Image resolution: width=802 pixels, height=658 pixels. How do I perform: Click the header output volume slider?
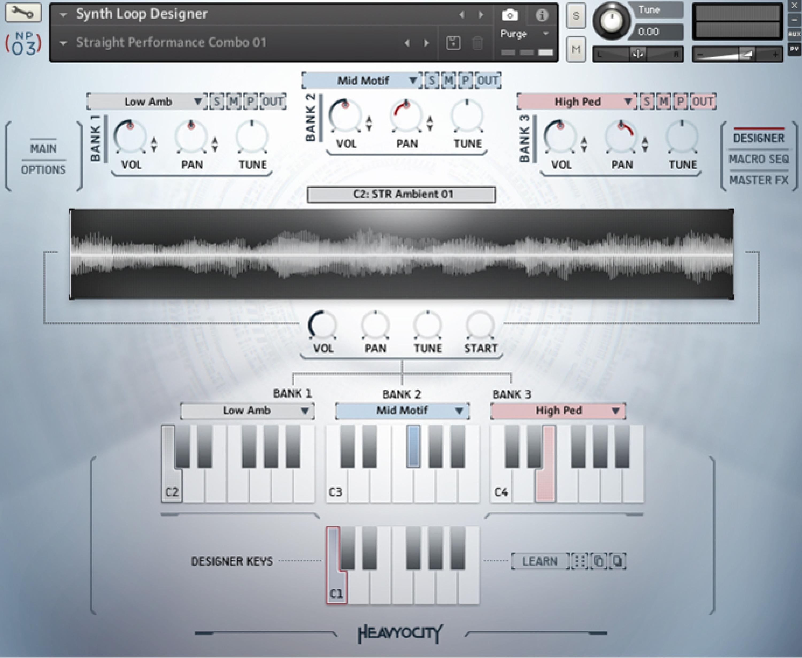(x=738, y=54)
